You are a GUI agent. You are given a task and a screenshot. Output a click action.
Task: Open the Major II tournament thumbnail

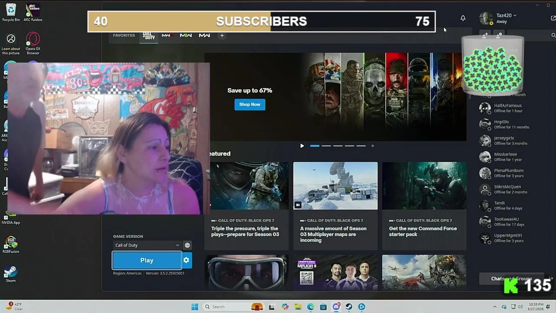(x=335, y=272)
